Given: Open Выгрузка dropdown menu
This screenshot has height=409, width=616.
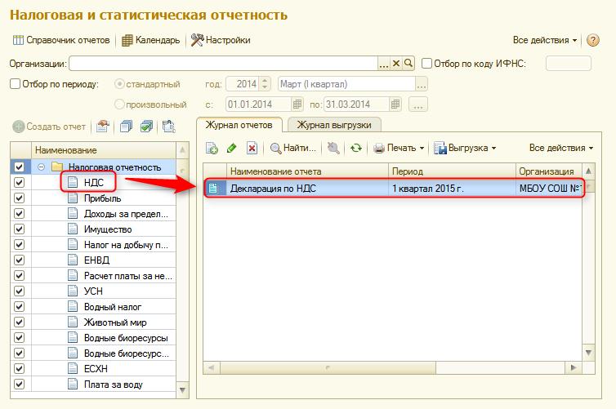Looking at the screenshot, I should point(465,148).
